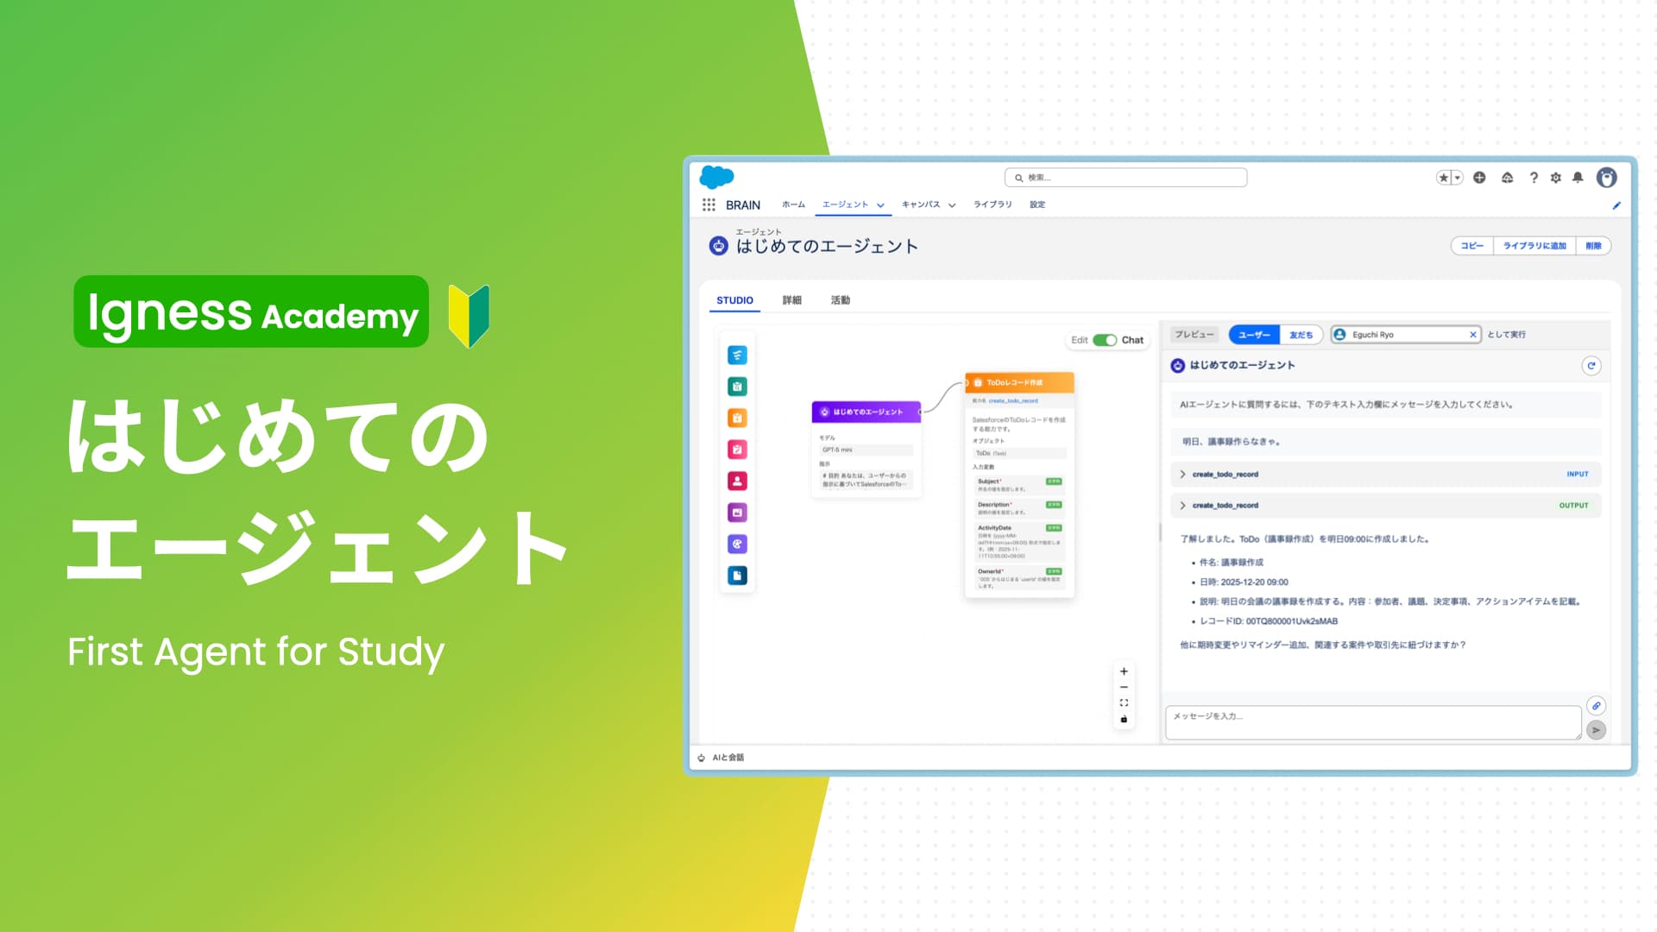Click the red person icon in Studio sidebar
The image size is (1657, 932).
point(737,481)
